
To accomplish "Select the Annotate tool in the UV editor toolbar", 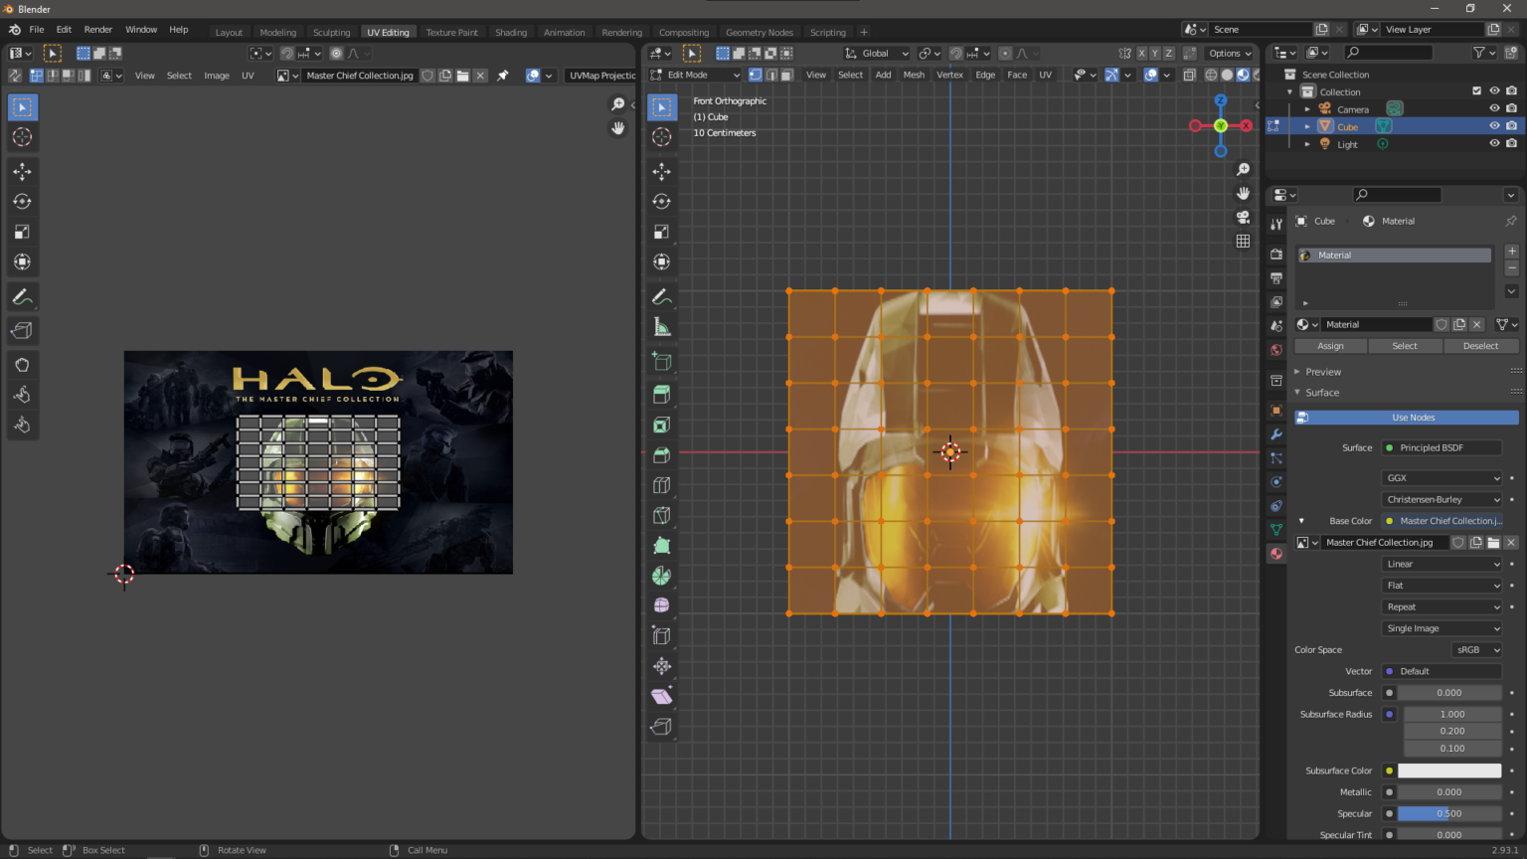I will click(x=22, y=295).
